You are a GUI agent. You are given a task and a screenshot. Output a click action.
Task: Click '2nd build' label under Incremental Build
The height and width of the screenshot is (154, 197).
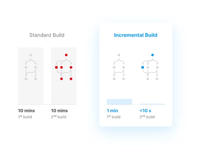(x=147, y=117)
